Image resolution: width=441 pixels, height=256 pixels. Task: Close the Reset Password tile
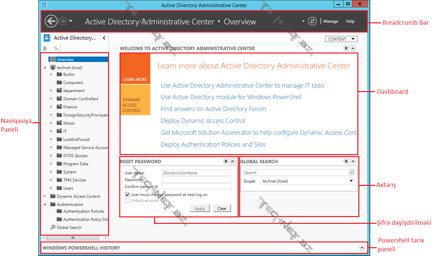point(226,161)
